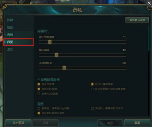Select the 音频 (Audio) tab
Screen dimensions: 152x127
[x=10, y=35]
